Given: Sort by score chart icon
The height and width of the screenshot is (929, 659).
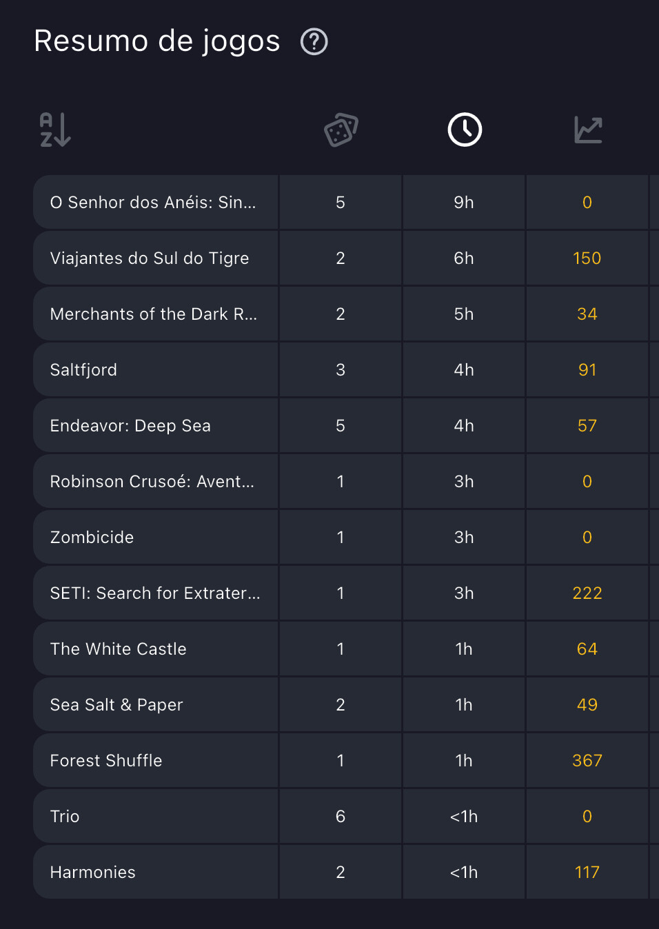Looking at the screenshot, I should pyautogui.click(x=588, y=130).
